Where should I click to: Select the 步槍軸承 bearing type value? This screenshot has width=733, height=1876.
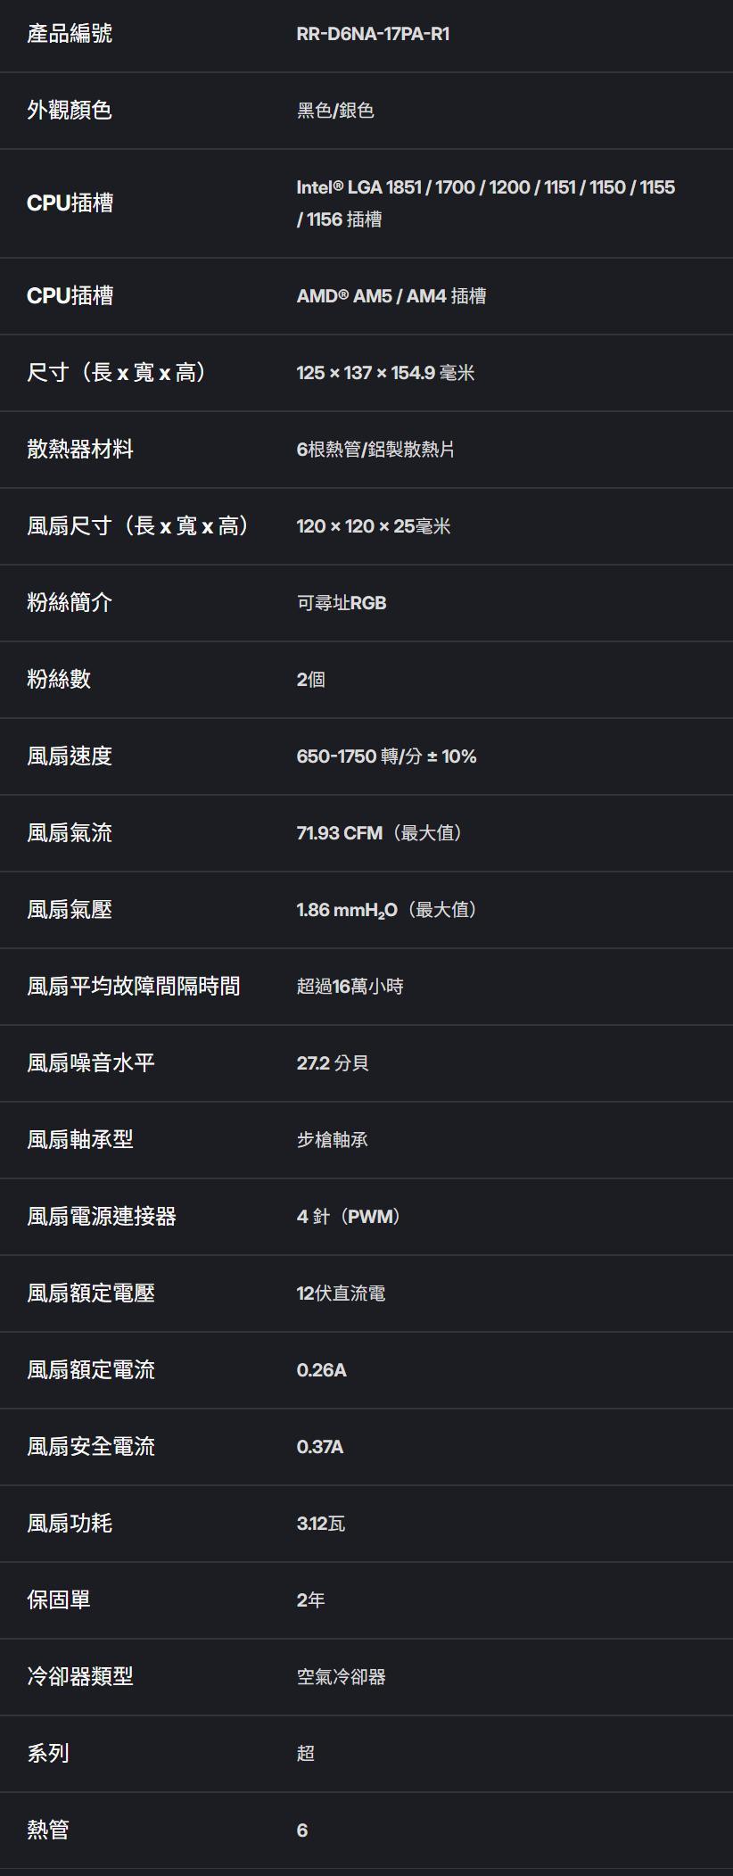click(x=332, y=1140)
